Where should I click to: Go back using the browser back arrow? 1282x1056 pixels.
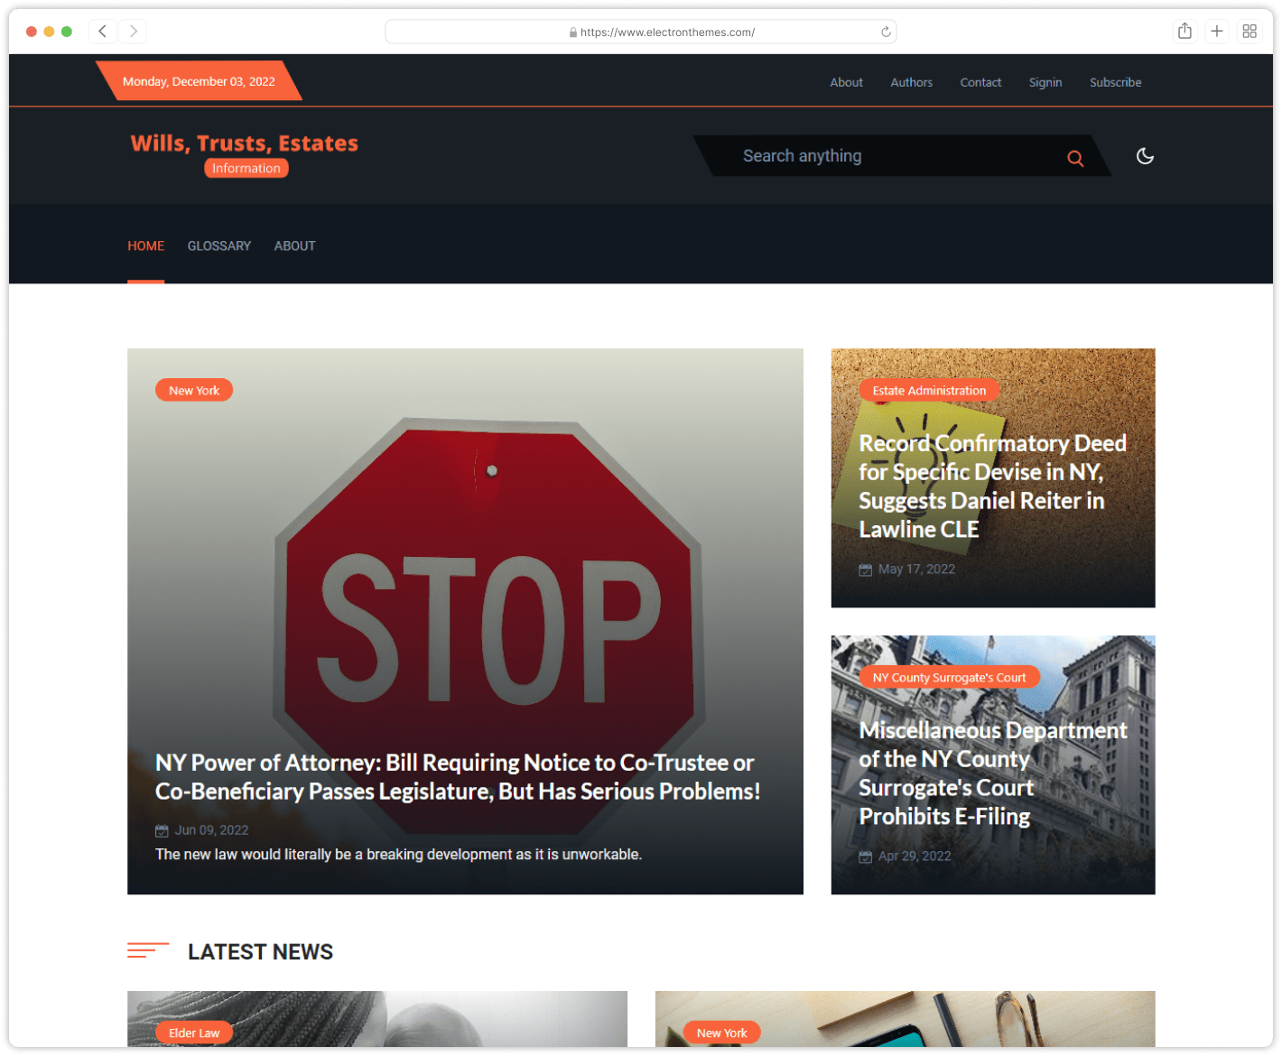[x=103, y=32]
